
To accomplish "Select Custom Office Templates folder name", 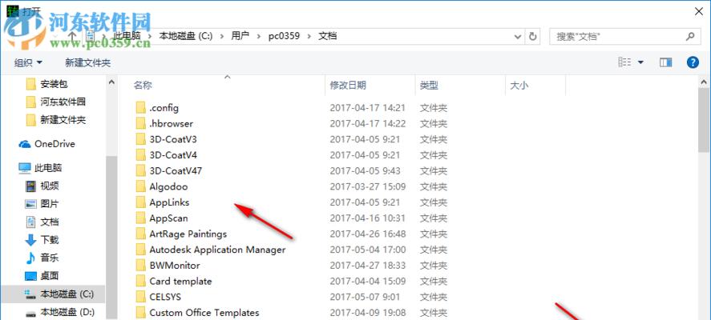I will (204, 313).
